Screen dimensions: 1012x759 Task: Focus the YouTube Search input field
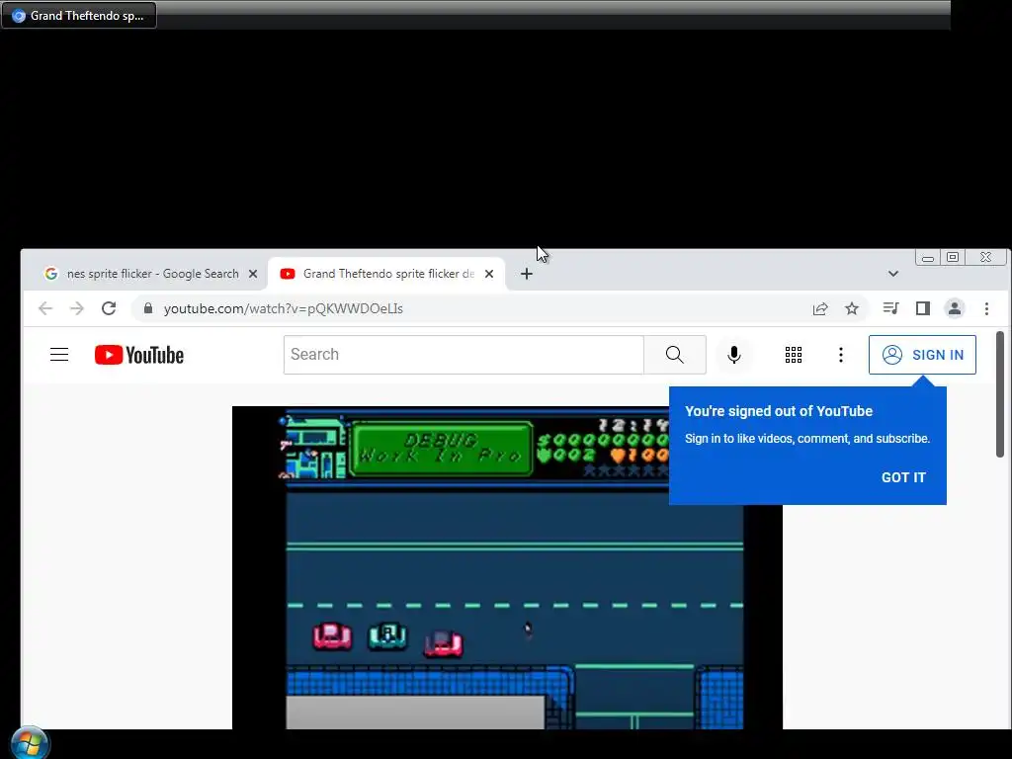(464, 355)
